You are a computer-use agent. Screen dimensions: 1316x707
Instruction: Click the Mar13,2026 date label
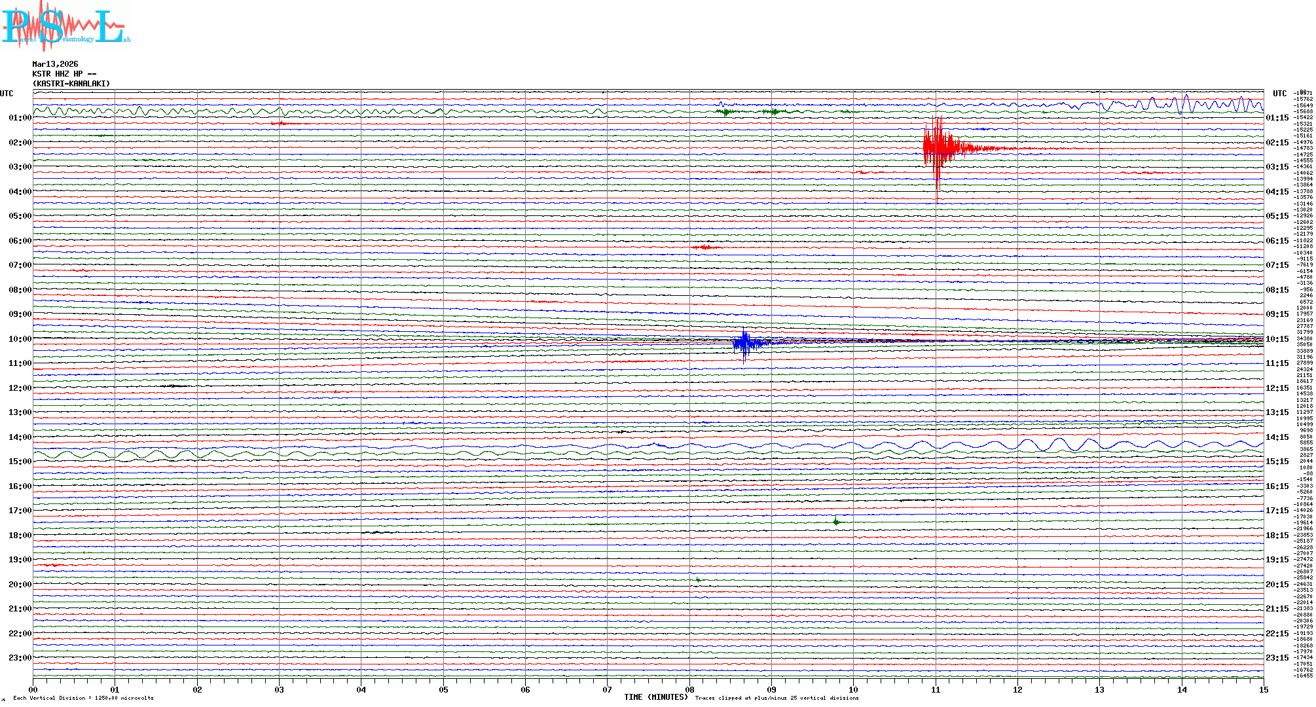coord(55,64)
